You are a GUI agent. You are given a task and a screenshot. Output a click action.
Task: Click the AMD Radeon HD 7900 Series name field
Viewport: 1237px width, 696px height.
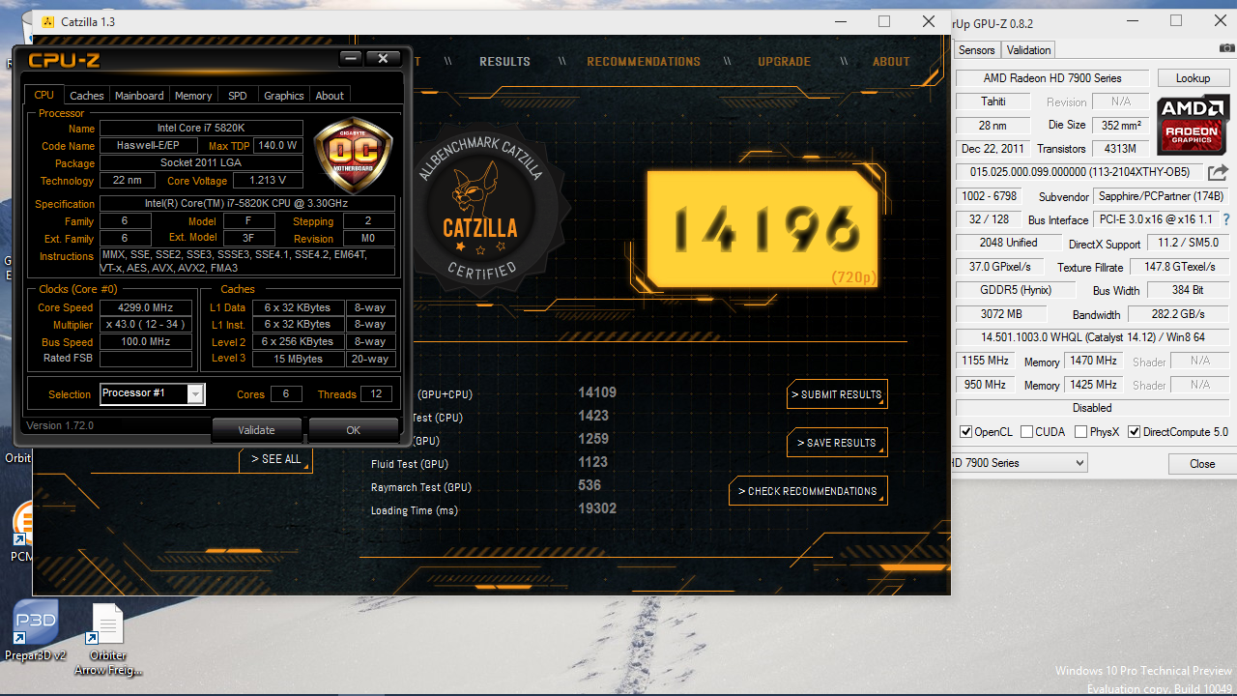(1052, 78)
